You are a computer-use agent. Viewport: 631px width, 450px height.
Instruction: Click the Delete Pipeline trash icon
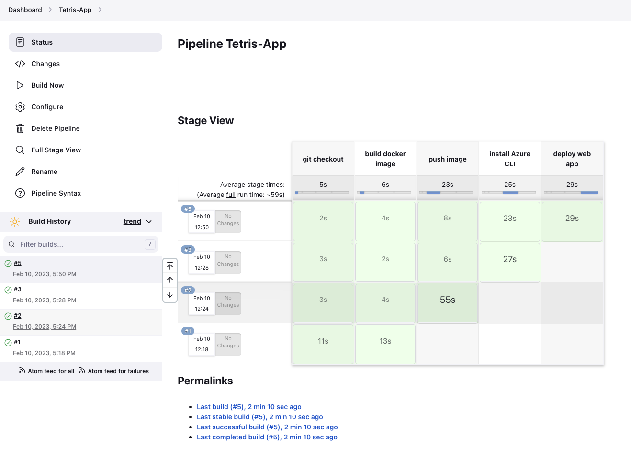[x=20, y=128]
